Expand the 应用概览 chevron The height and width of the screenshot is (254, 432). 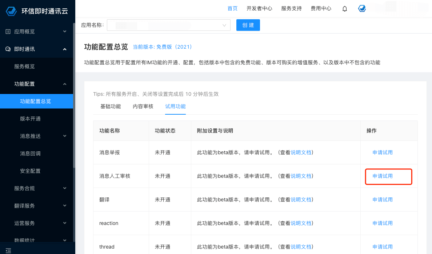65,32
